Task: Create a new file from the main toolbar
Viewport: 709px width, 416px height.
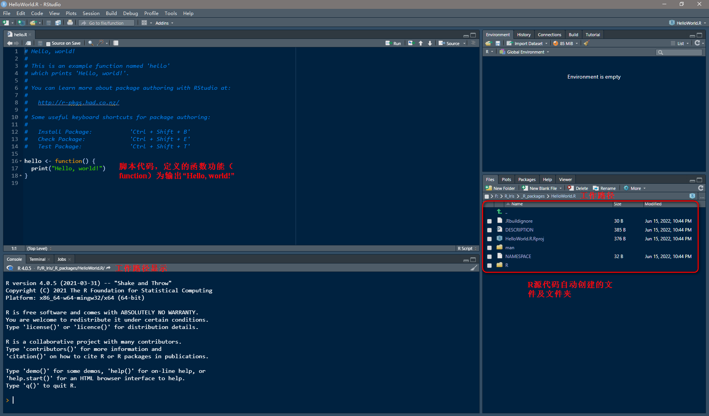Action: [x=6, y=23]
